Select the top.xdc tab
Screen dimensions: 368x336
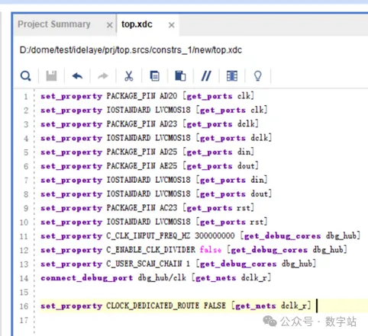tap(137, 24)
